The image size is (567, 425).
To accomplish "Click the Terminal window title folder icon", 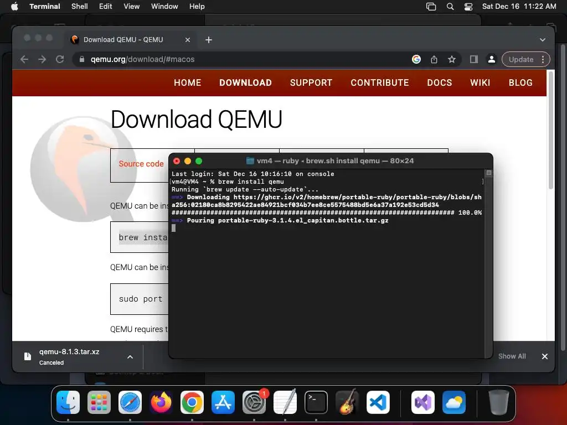I will [x=250, y=161].
